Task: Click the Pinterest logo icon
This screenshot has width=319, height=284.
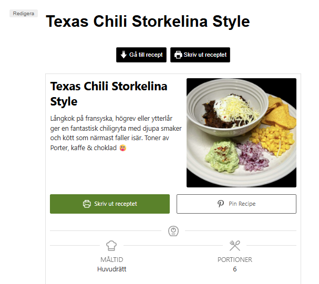Action: point(221,204)
